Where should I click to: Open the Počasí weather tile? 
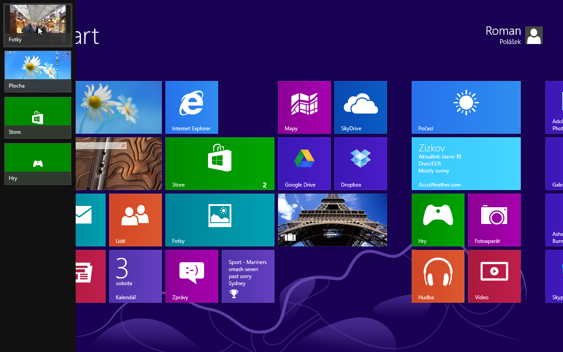pyautogui.click(x=466, y=107)
